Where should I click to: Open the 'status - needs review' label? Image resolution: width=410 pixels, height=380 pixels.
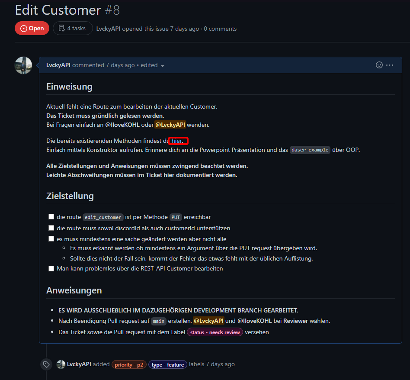point(215,332)
